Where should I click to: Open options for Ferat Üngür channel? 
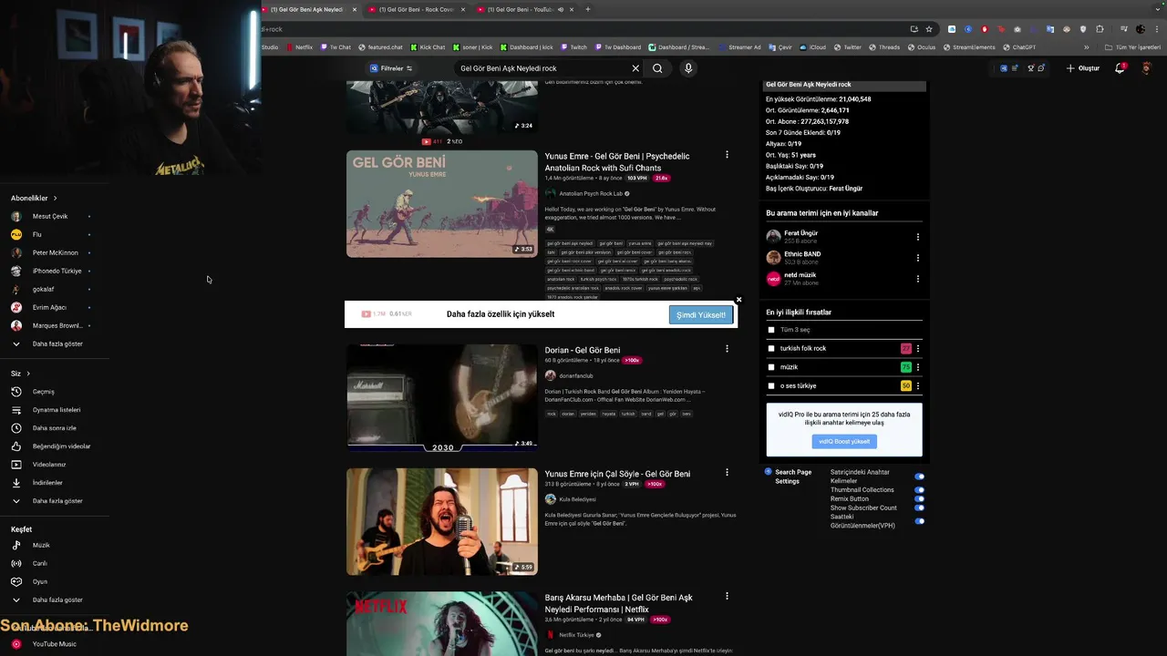(917, 237)
